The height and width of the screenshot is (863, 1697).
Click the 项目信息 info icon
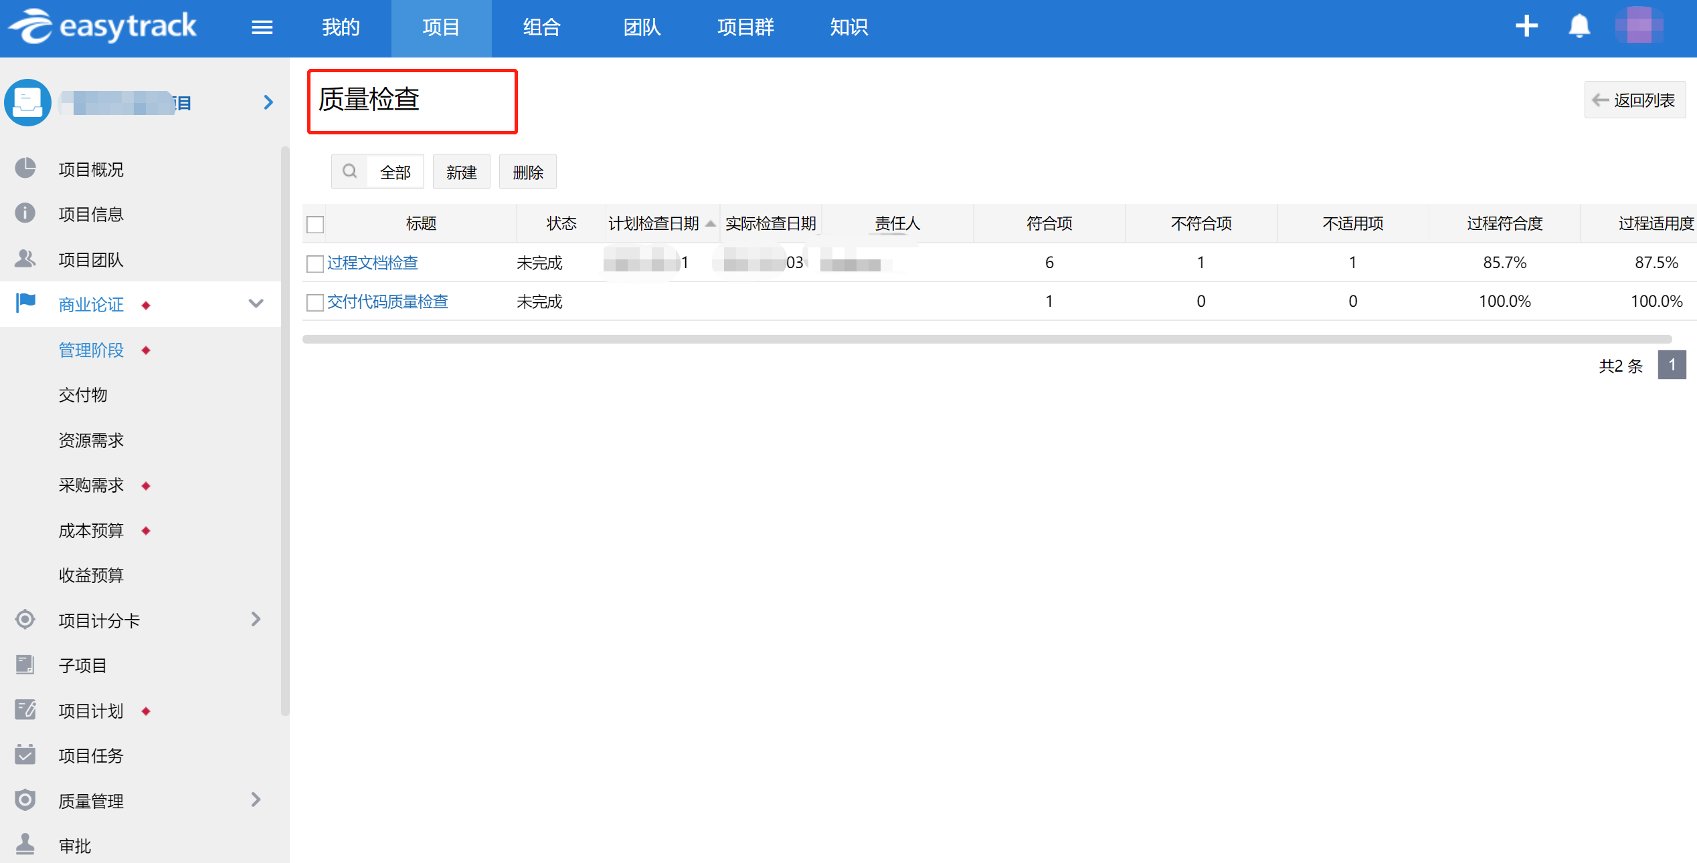25,213
